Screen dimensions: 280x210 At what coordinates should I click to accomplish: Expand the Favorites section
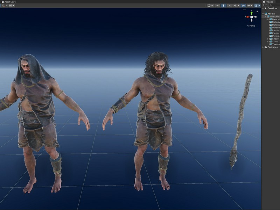pyautogui.click(x=263, y=8)
